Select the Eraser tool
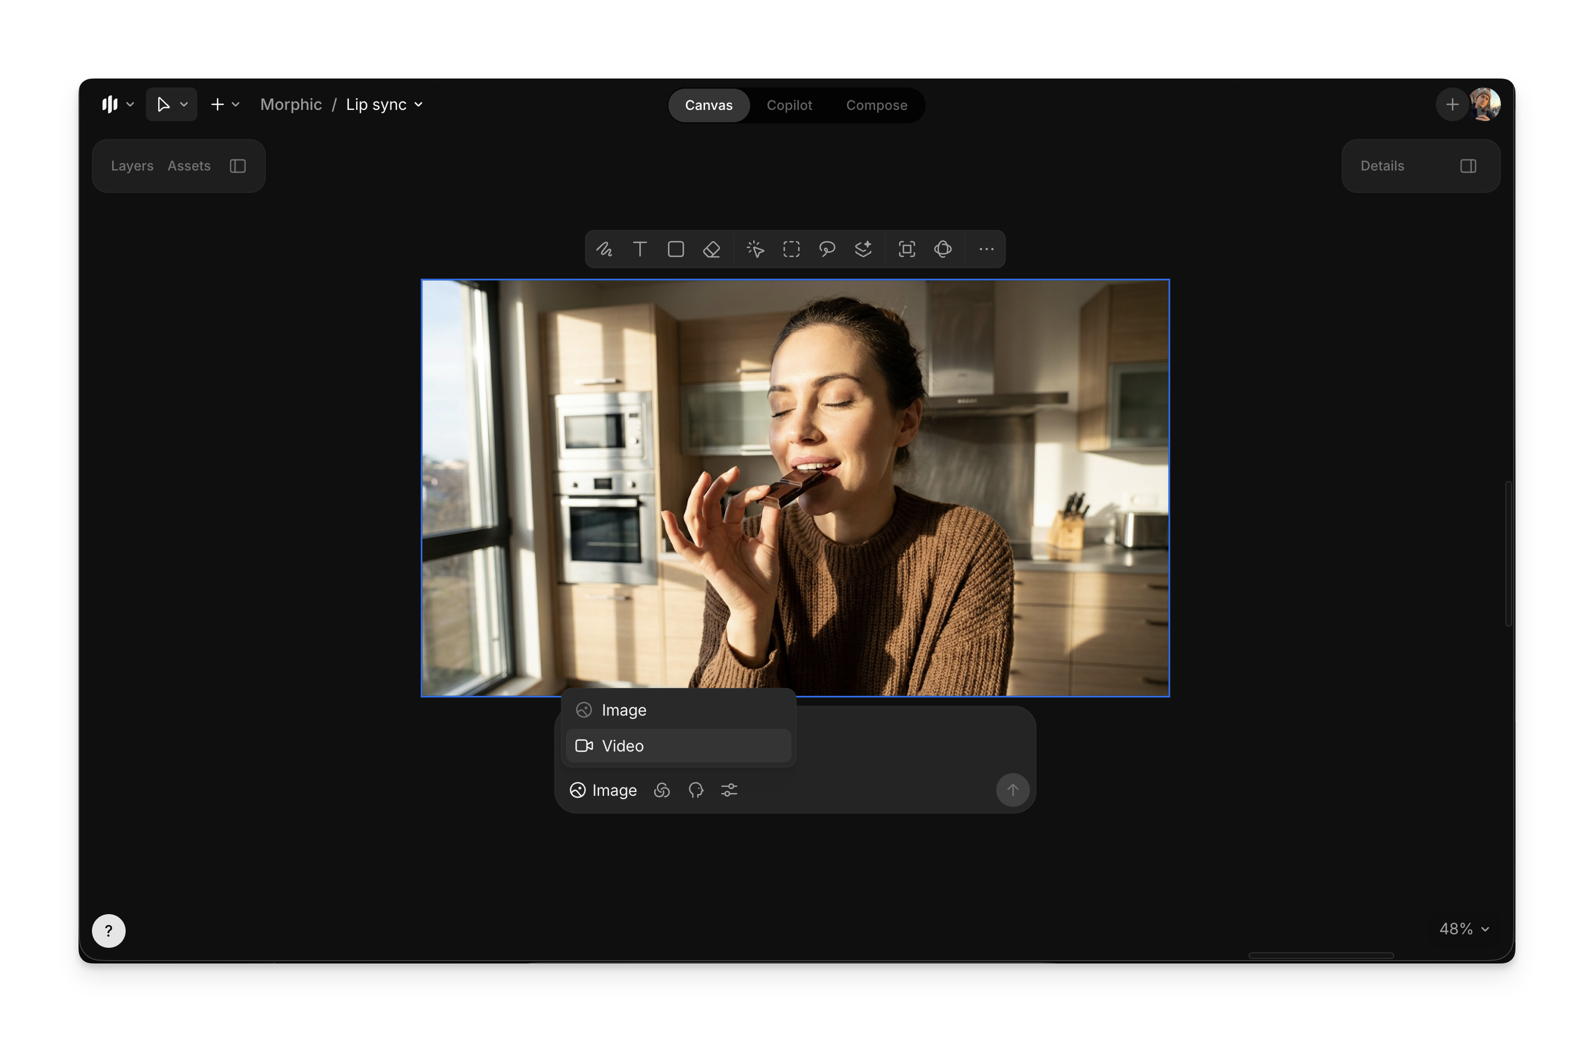The image size is (1594, 1042). [711, 249]
